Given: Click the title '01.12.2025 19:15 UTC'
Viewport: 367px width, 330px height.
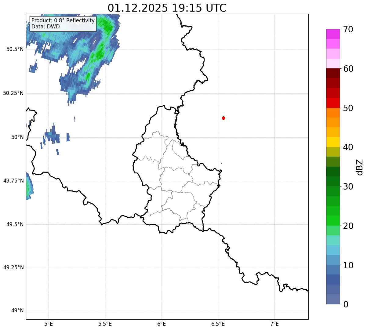Looking at the screenshot, I should coord(167,8).
